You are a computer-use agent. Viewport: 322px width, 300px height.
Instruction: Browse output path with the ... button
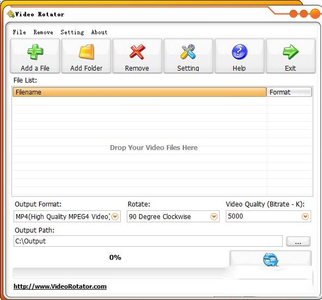pos(298,241)
